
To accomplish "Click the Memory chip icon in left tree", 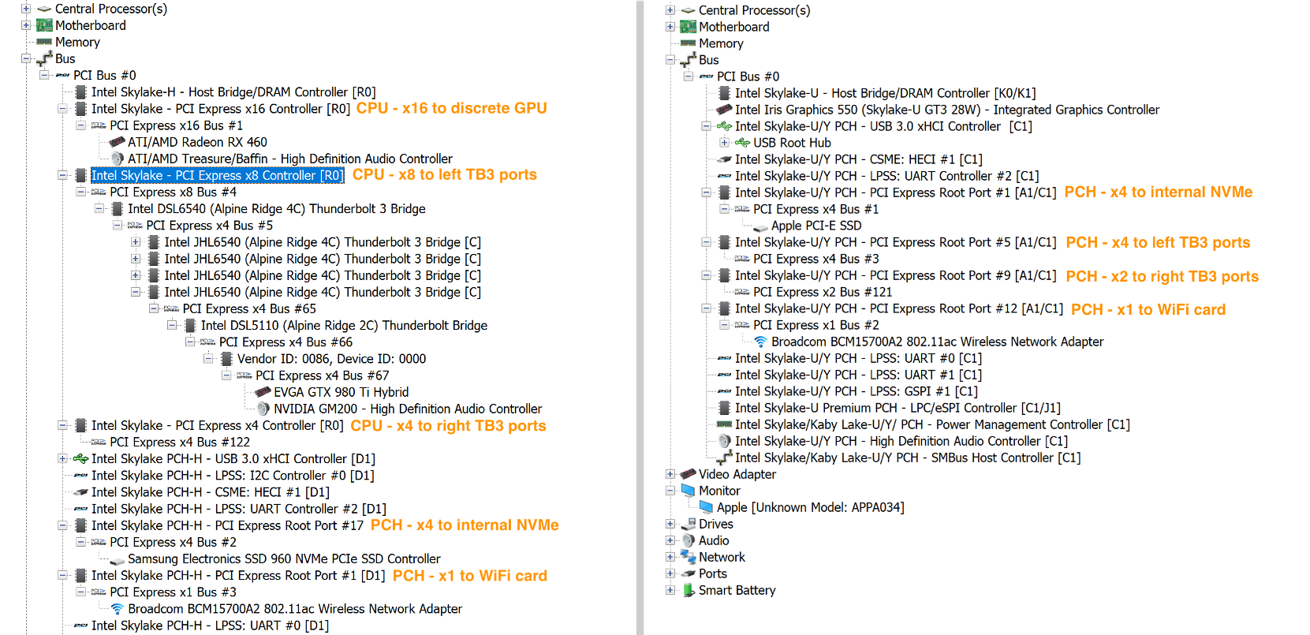I will pos(45,42).
